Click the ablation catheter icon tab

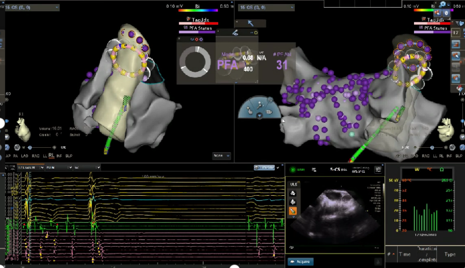pos(235,33)
